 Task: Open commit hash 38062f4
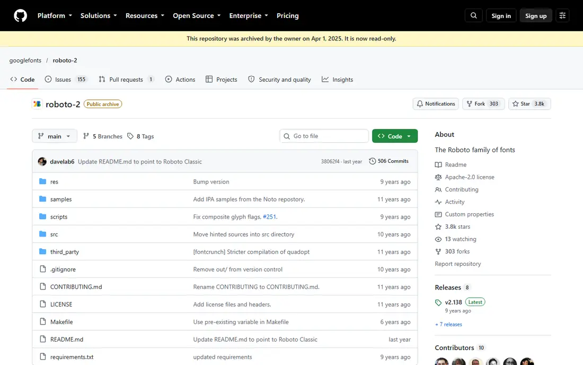[x=330, y=161]
